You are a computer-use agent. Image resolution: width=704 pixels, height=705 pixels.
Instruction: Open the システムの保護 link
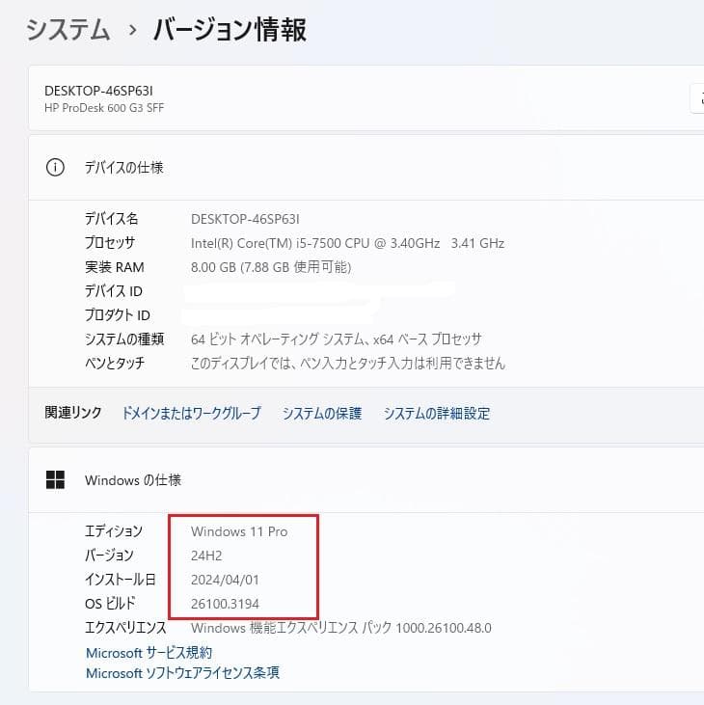[x=322, y=413]
